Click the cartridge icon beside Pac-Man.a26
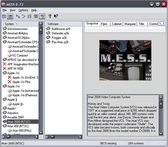The height and width of the screenshot is (147, 168). tap(48, 42)
